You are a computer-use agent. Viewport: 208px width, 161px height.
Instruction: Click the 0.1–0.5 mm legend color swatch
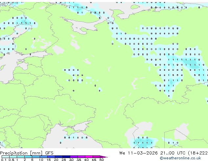[6, 157]
